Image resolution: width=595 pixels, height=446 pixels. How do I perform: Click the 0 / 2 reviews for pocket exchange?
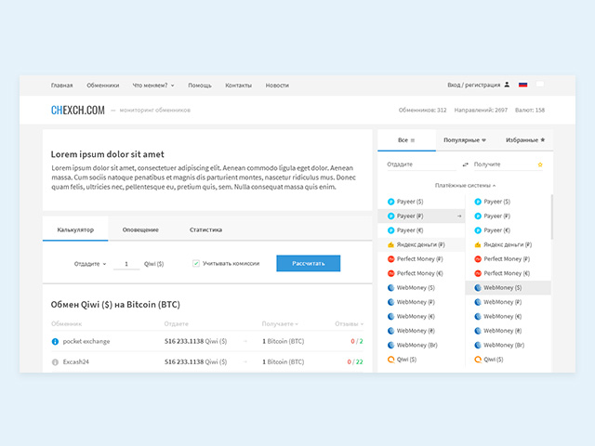[x=357, y=341]
